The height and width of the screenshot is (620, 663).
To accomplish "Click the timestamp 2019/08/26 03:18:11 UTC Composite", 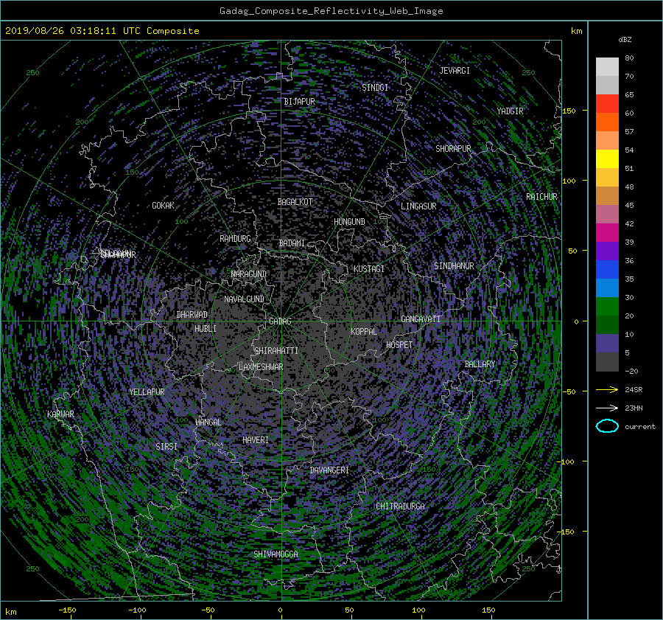I will [x=102, y=31].
